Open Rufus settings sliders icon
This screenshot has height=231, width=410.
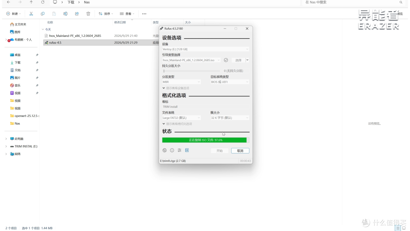(x=179, y=150)
